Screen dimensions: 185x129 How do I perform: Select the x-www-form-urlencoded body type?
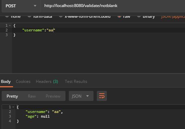[85, 16]
